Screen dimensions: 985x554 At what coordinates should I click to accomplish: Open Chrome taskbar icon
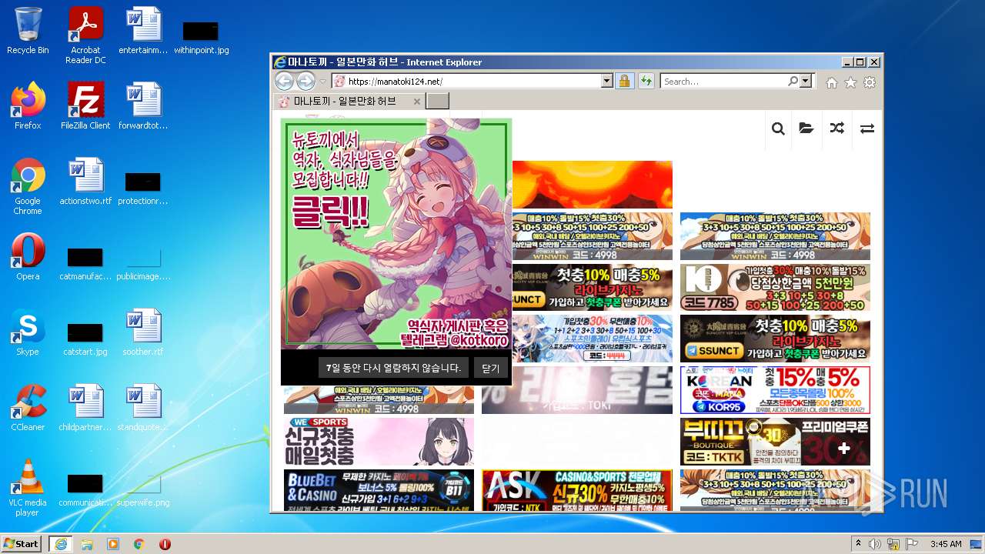pyautogui.click(x=139, y=544)
